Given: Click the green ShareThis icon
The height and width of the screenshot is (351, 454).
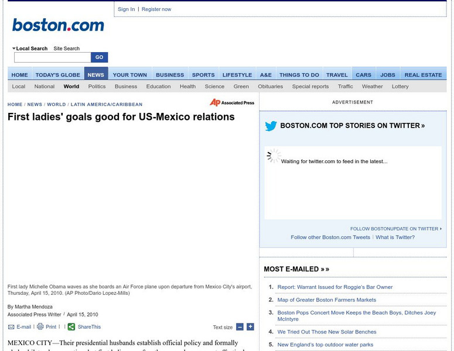Looking at the screenshot, I should [71, 326].
